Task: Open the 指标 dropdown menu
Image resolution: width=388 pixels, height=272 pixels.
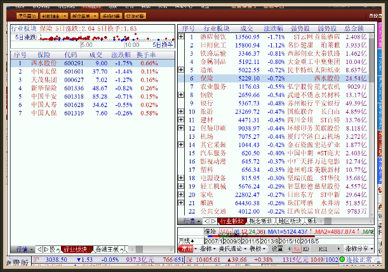Action: [208, 249]
